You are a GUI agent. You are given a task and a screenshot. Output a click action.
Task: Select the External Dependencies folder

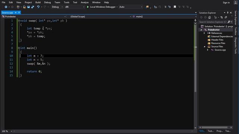[220, 36]
